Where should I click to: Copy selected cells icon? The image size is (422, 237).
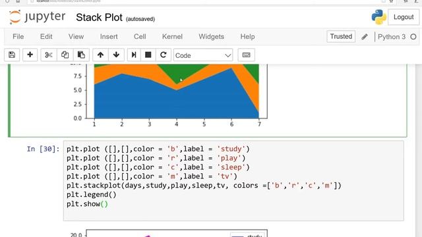[65, 55]
